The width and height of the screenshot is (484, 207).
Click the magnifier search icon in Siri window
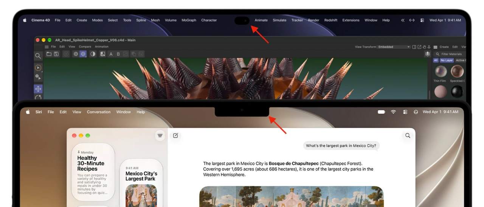[408, 135]
